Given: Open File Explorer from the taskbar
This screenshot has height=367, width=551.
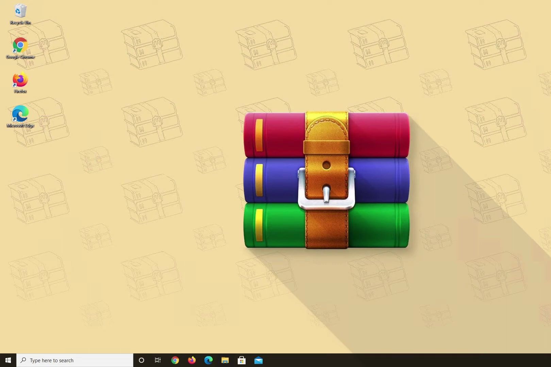Looking at the screenshot, I should click(x=225, y=360).
